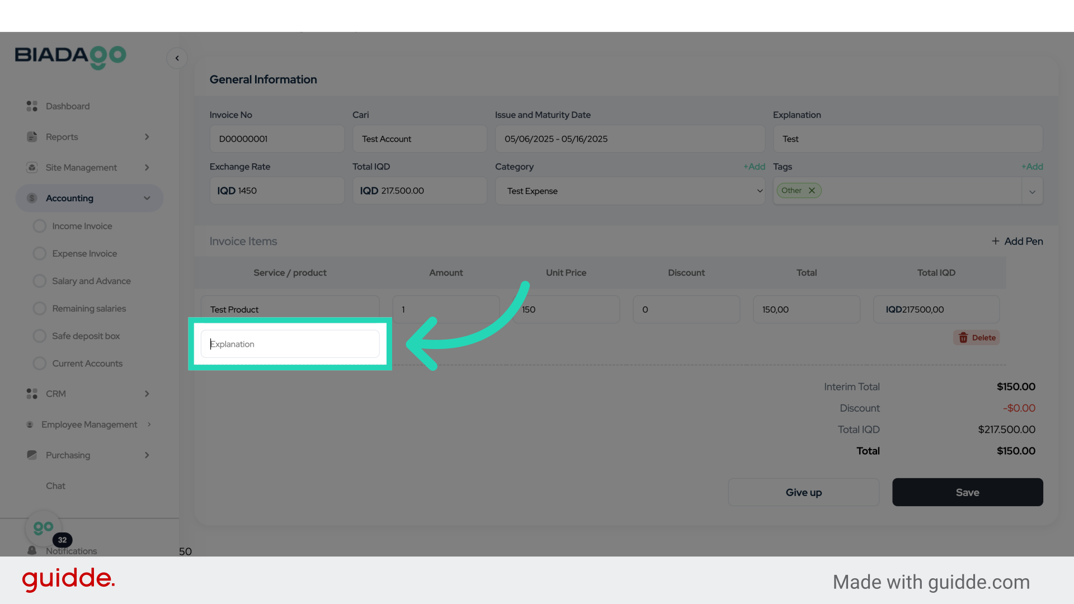1074x604 pixels.
Task: Open the Category Test Expense dropdown
Action: tap(629, 191)
